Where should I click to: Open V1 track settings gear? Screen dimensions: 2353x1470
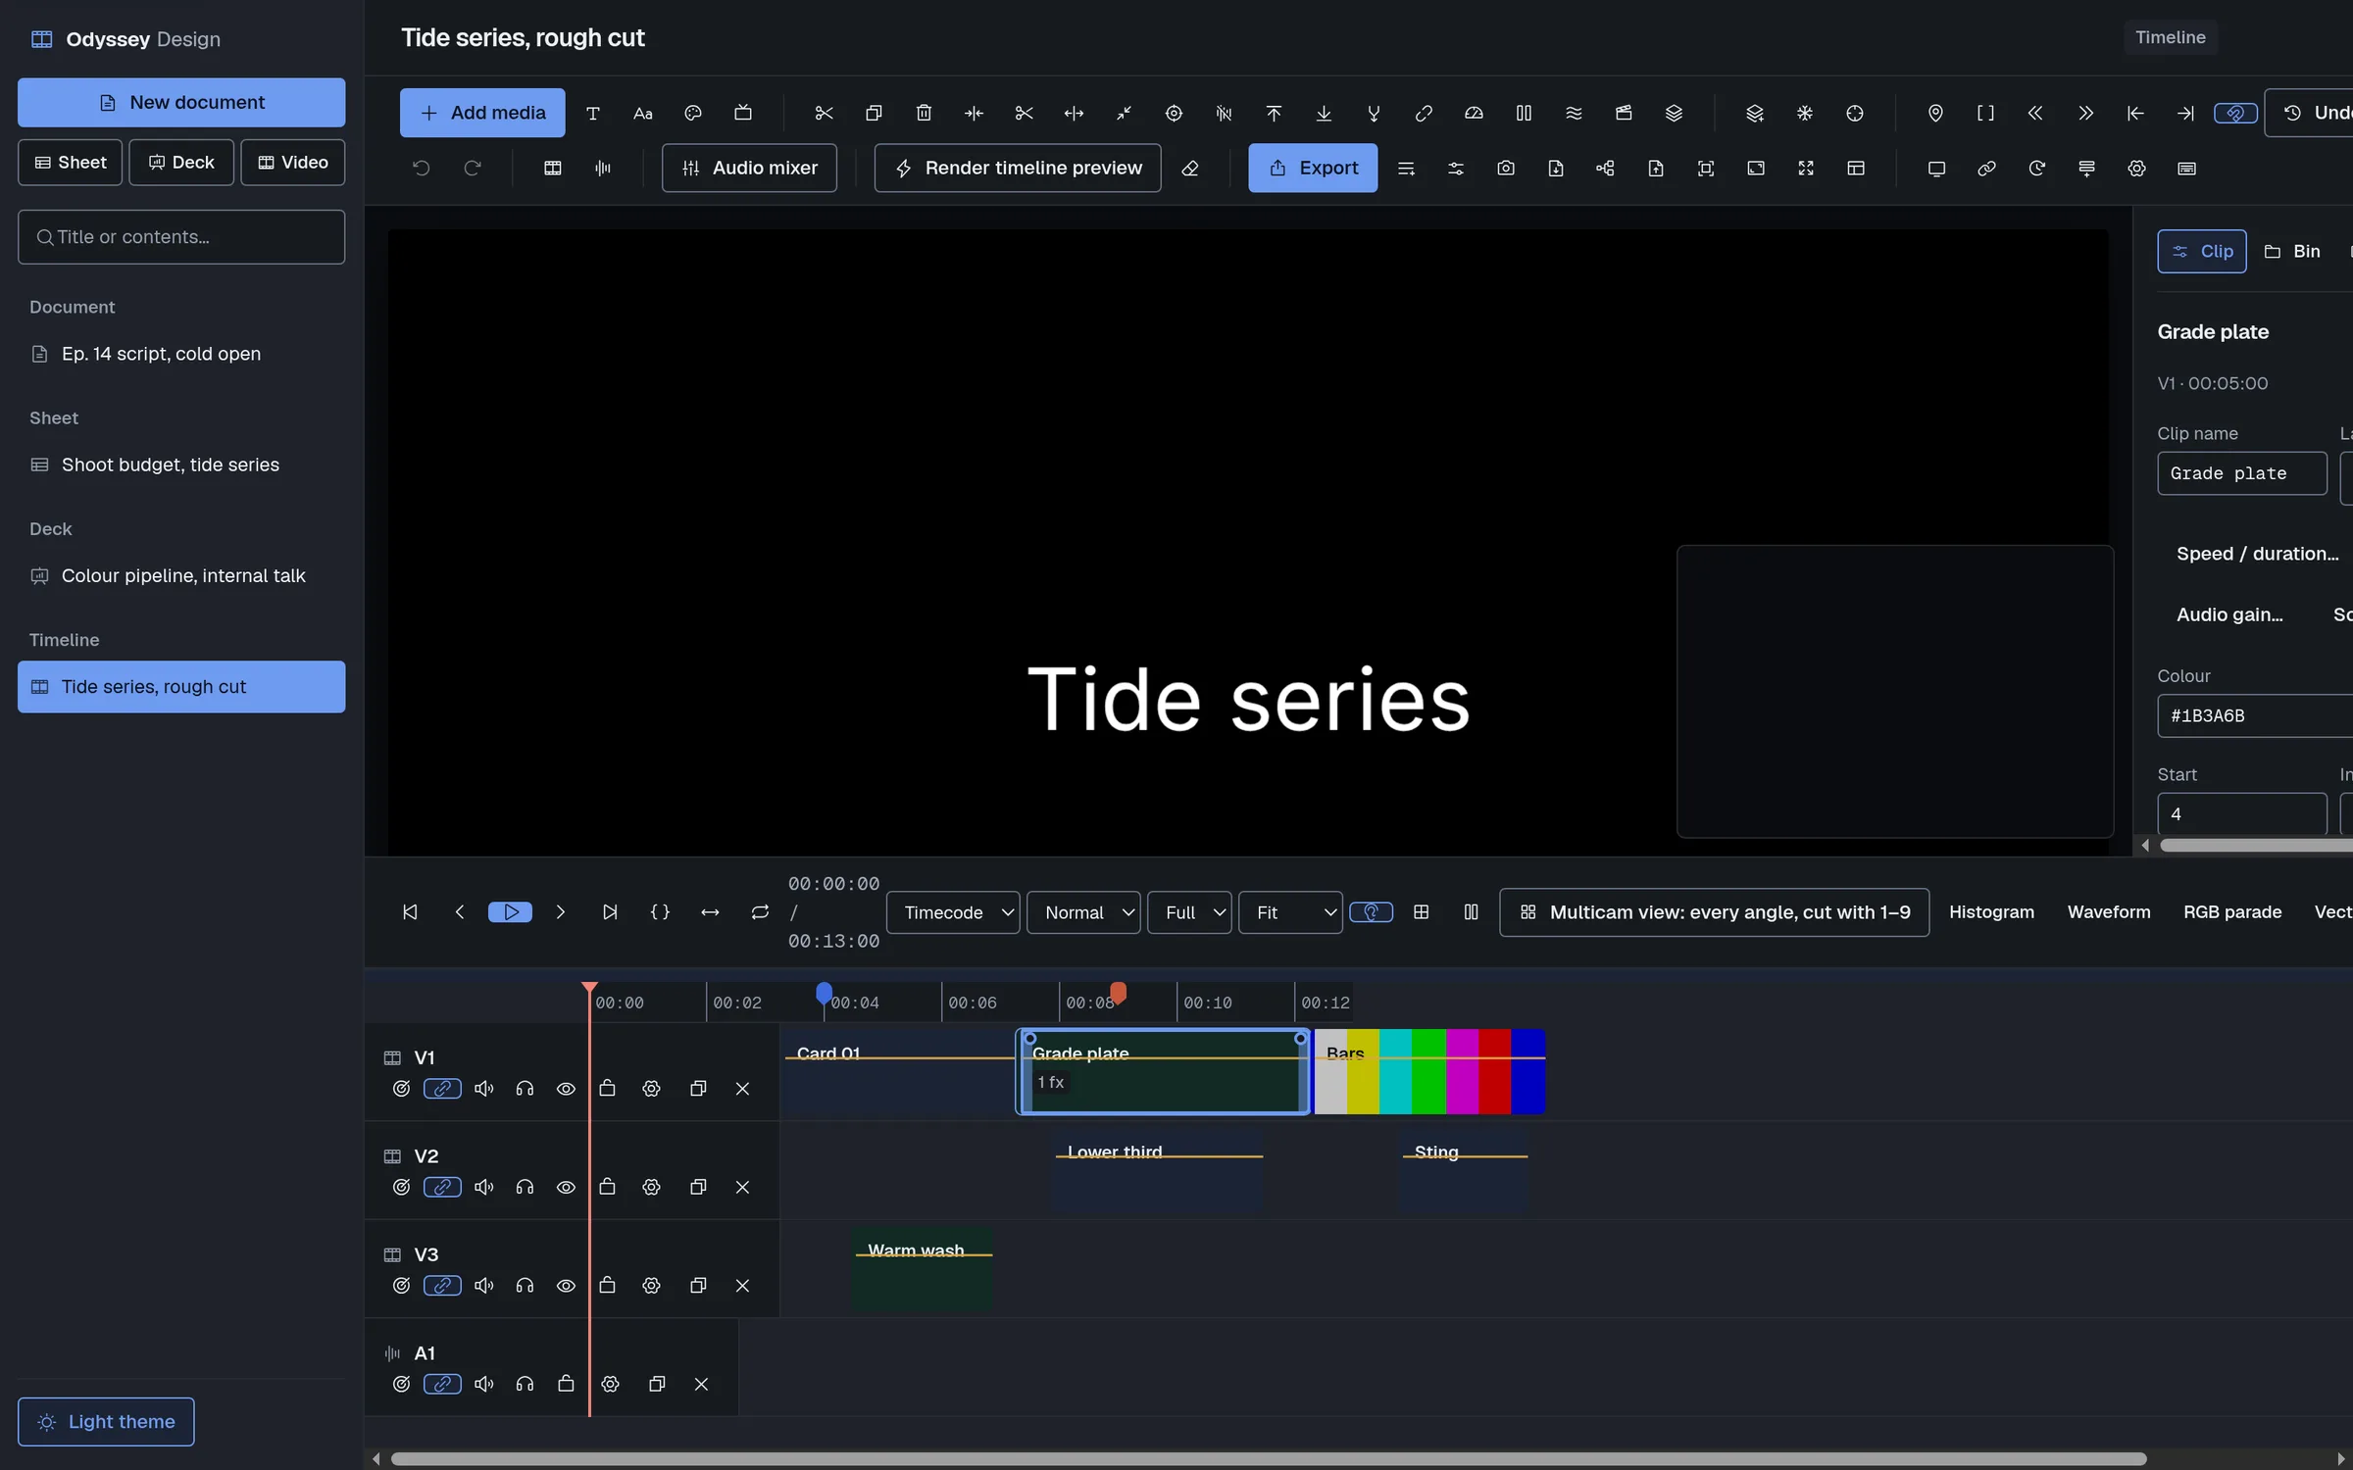(651, 1089)
